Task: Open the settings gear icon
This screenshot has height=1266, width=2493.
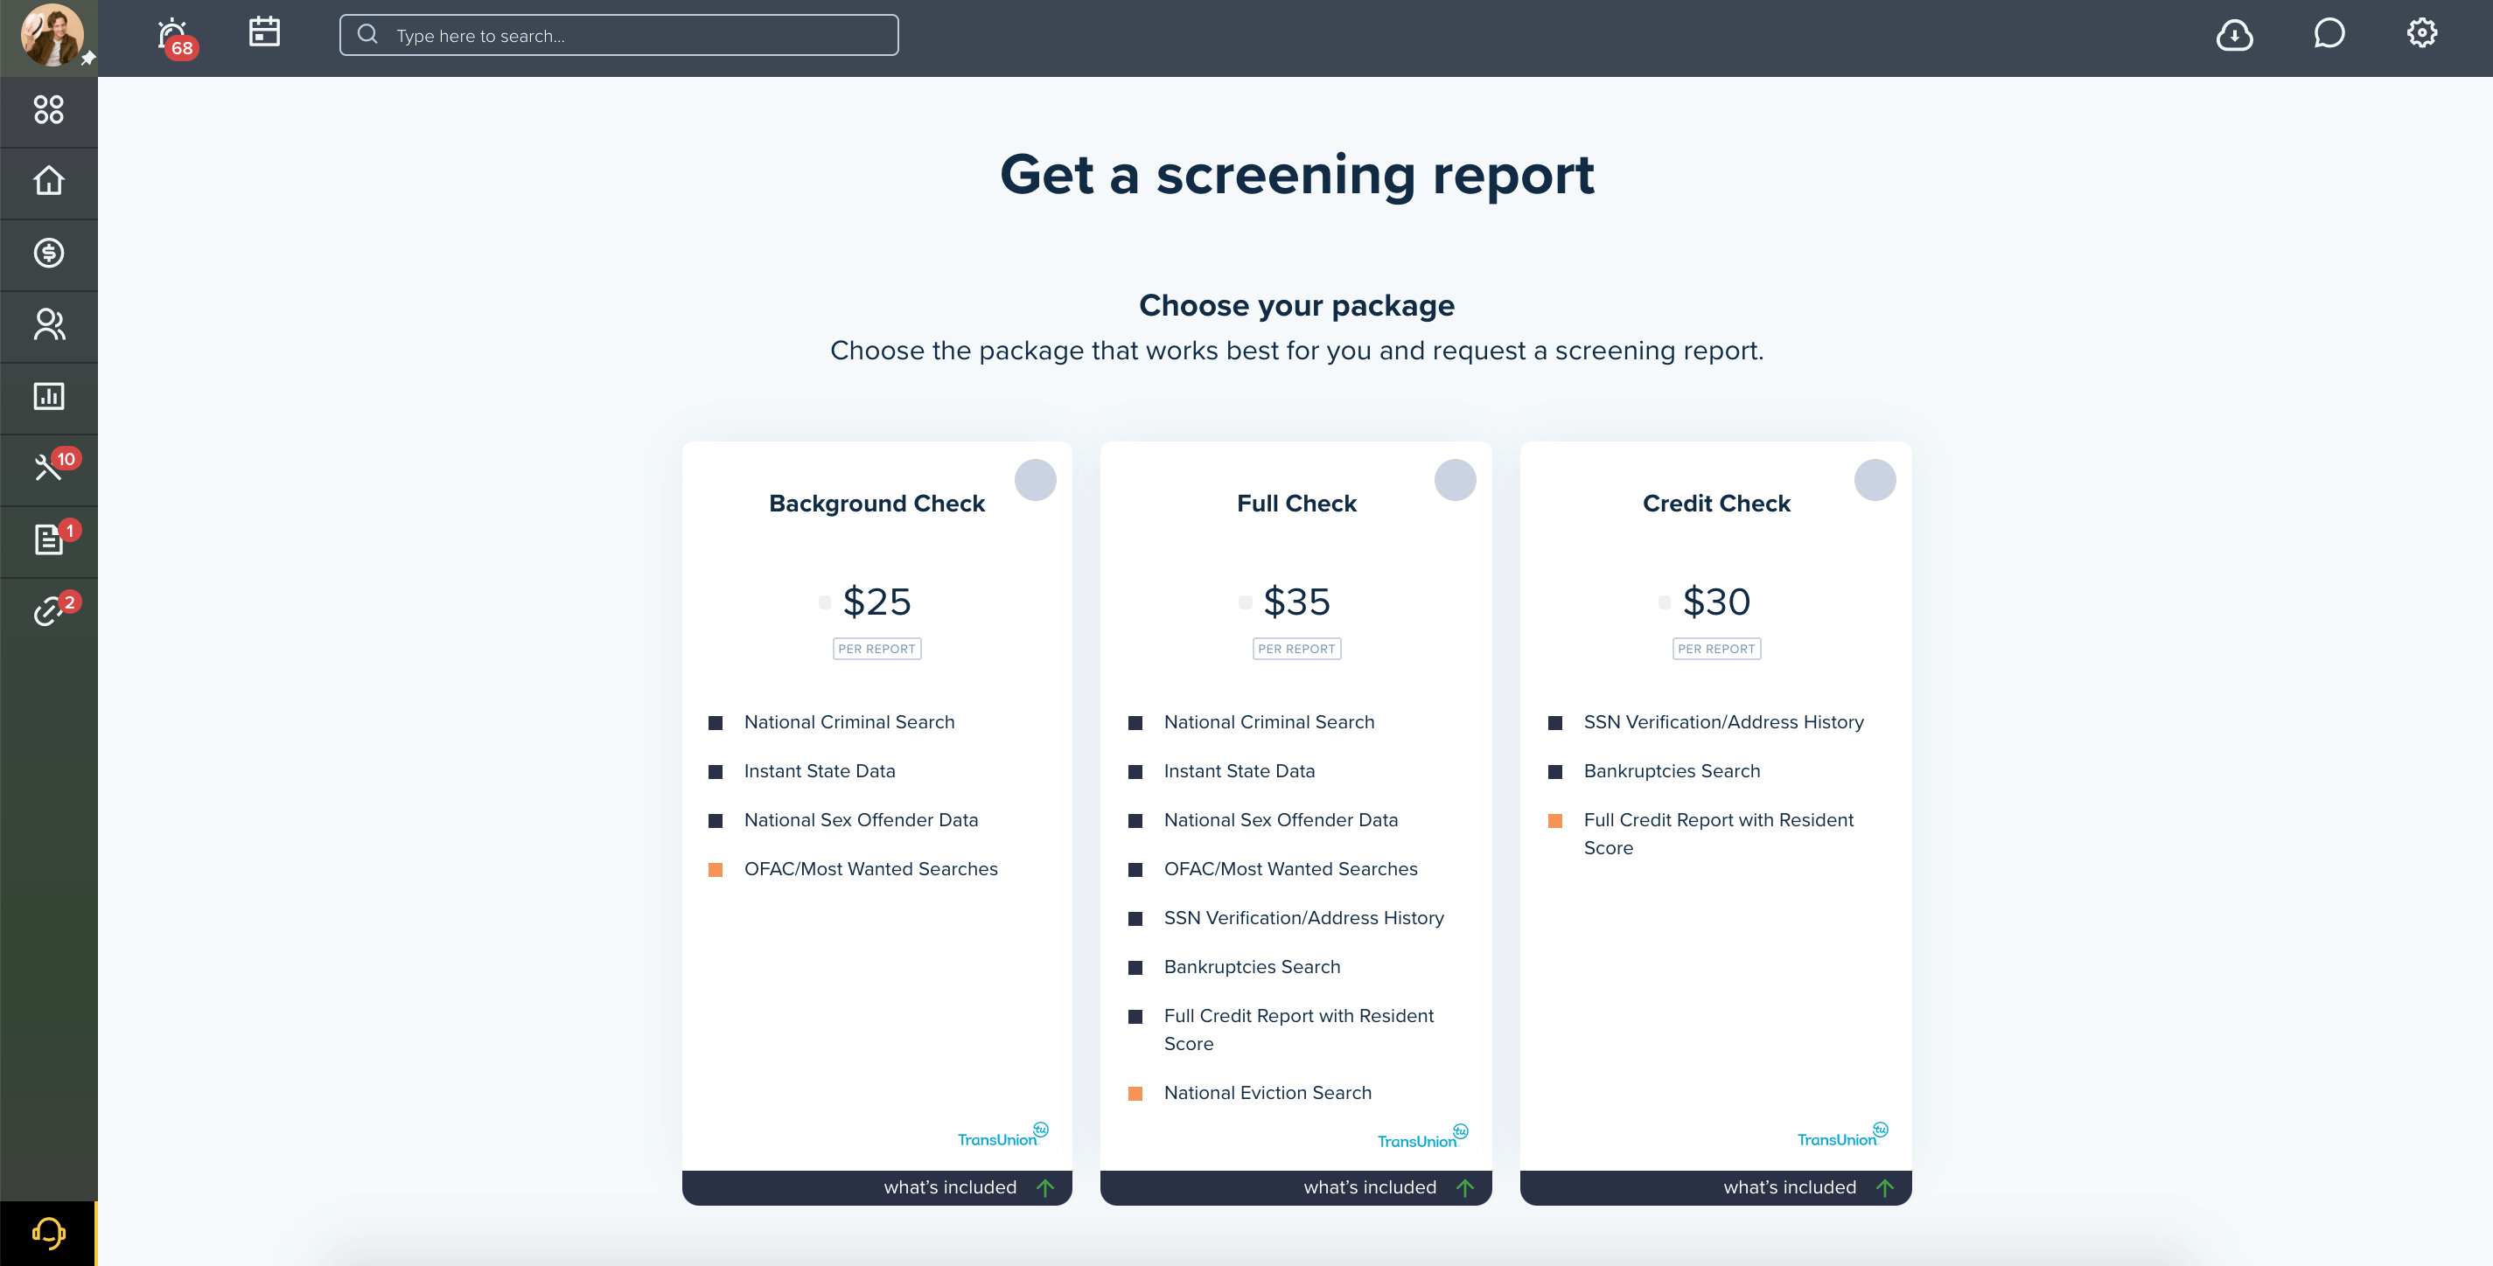Action: [x=2421, y=33]
